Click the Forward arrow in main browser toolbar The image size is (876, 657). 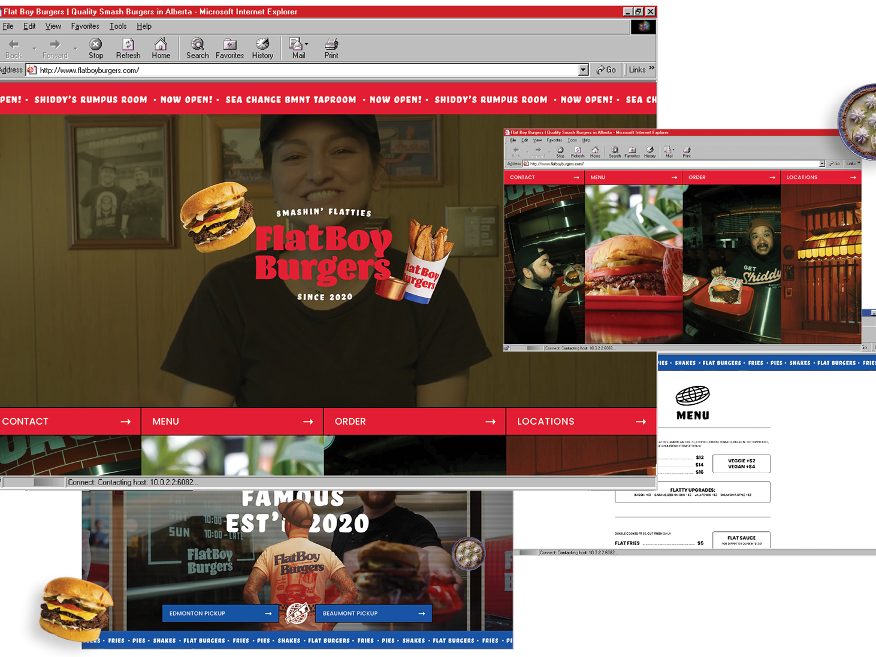(x=55, y=44)
